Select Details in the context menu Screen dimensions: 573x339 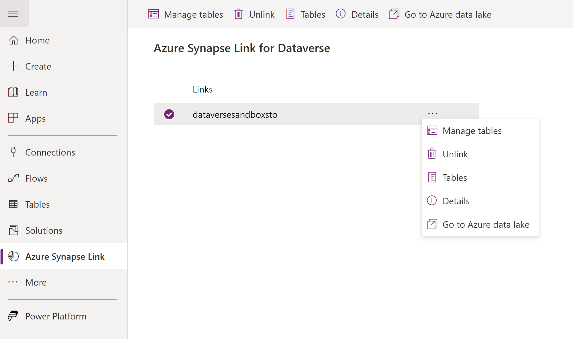click(x=456, y=201)
